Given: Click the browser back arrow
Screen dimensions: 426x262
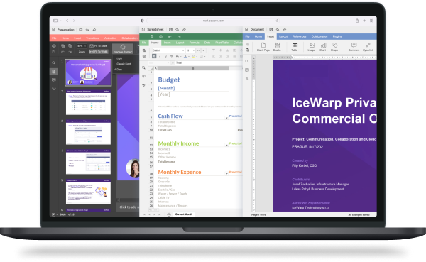Looking at the screenshot, I should click(x=67, y=21).
